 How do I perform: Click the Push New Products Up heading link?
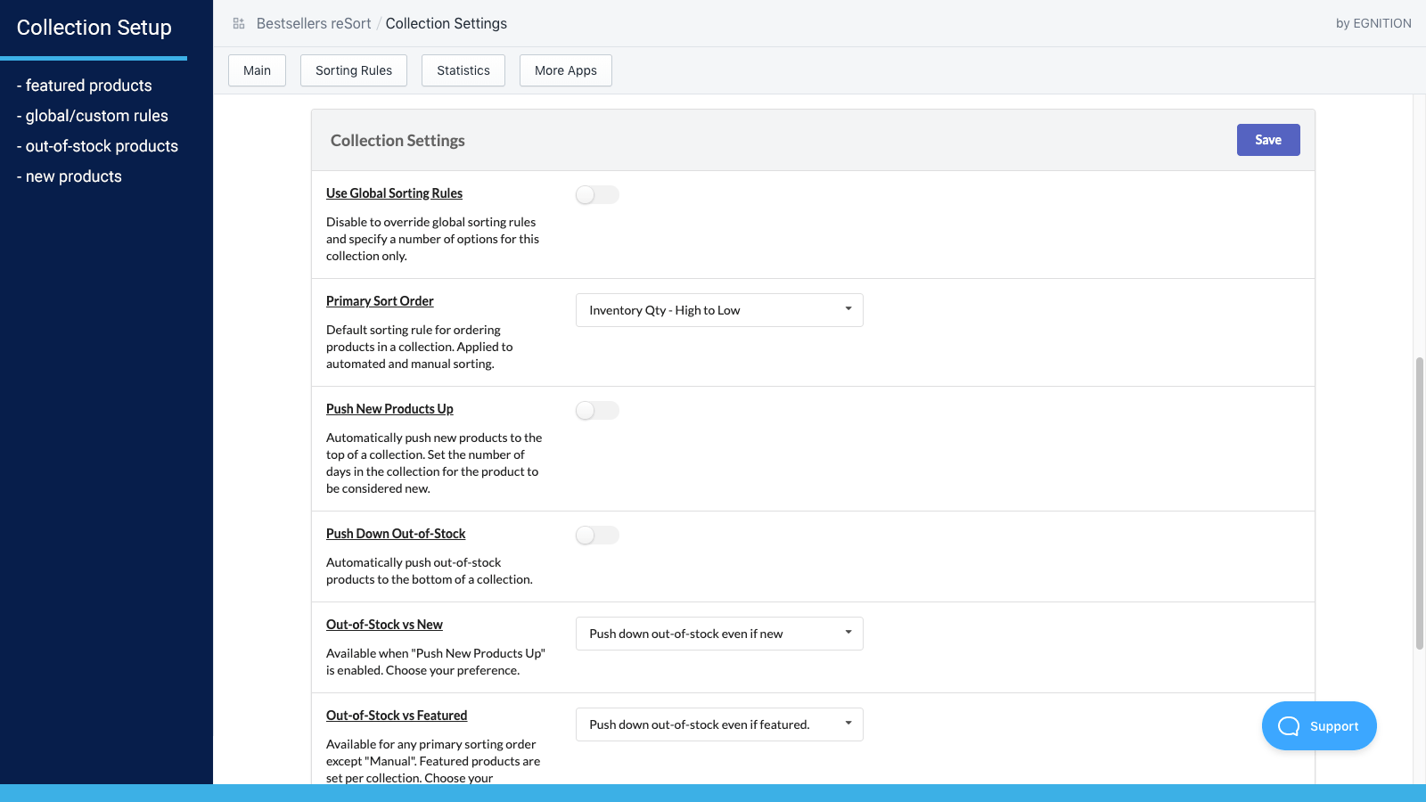tap(389, 409)
